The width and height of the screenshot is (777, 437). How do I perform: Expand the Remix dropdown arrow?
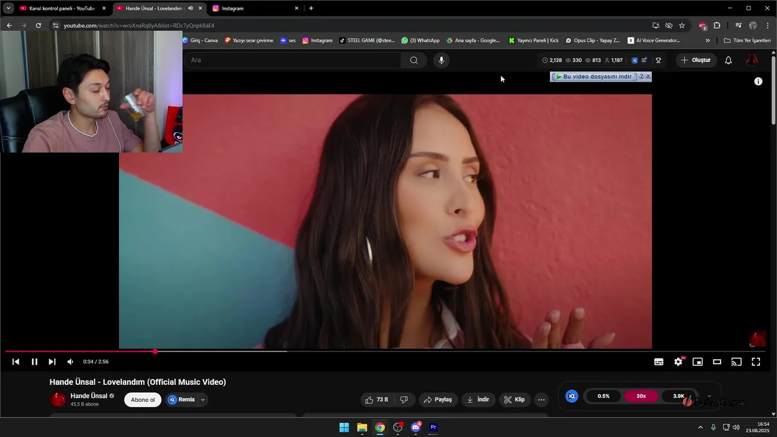(203, 399)
